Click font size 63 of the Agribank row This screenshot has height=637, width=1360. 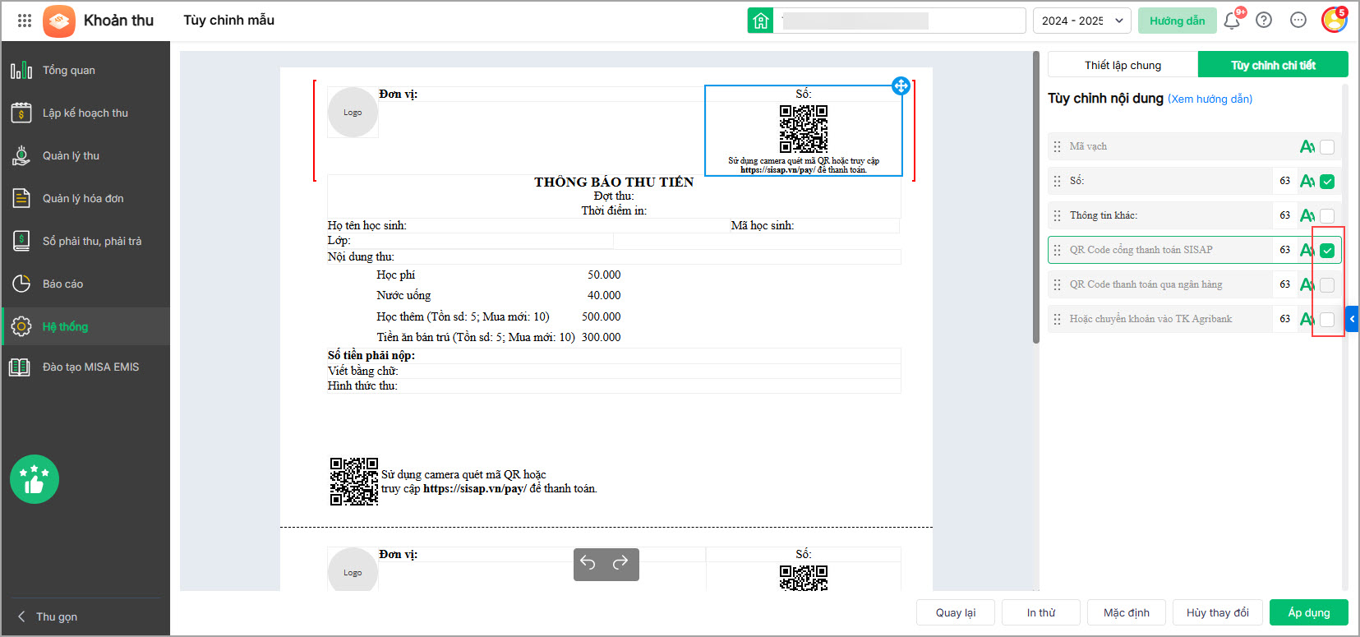[x=1284, y=319]
